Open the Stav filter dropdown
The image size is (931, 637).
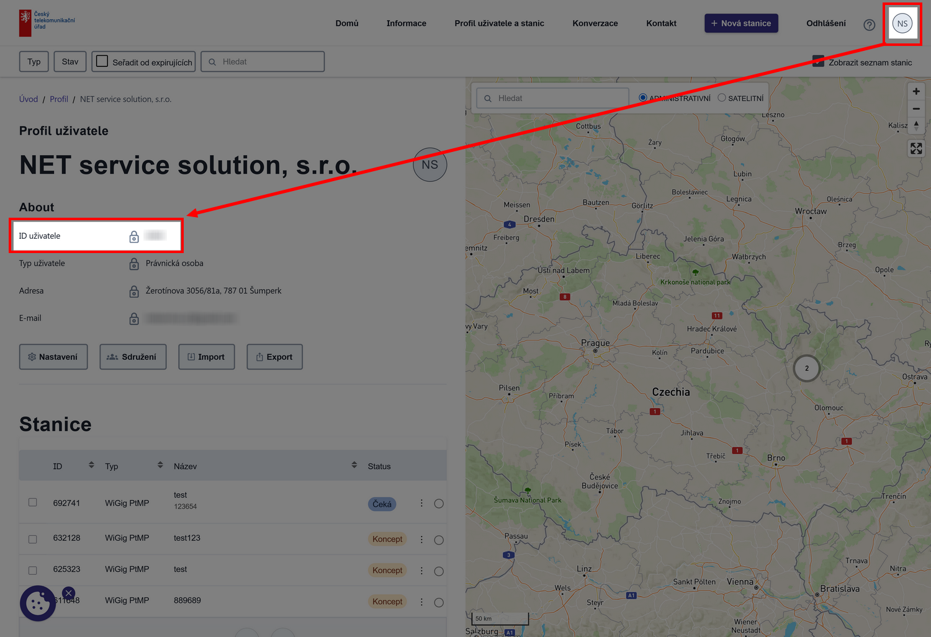point(70,61)
